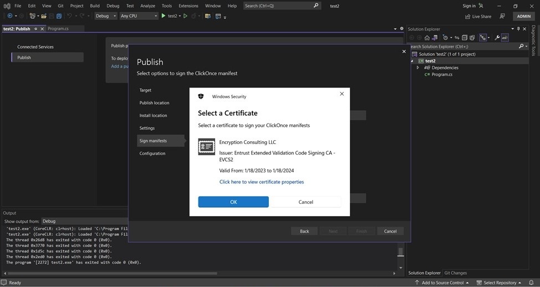The height and width of the screenshot is (287, 540).
Task: Click the Visual Studio search box
Action: pyautogui.click(x=282, y=6)
